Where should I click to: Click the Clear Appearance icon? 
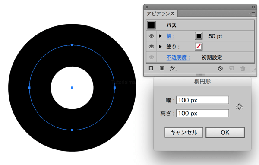click(220, 68)
